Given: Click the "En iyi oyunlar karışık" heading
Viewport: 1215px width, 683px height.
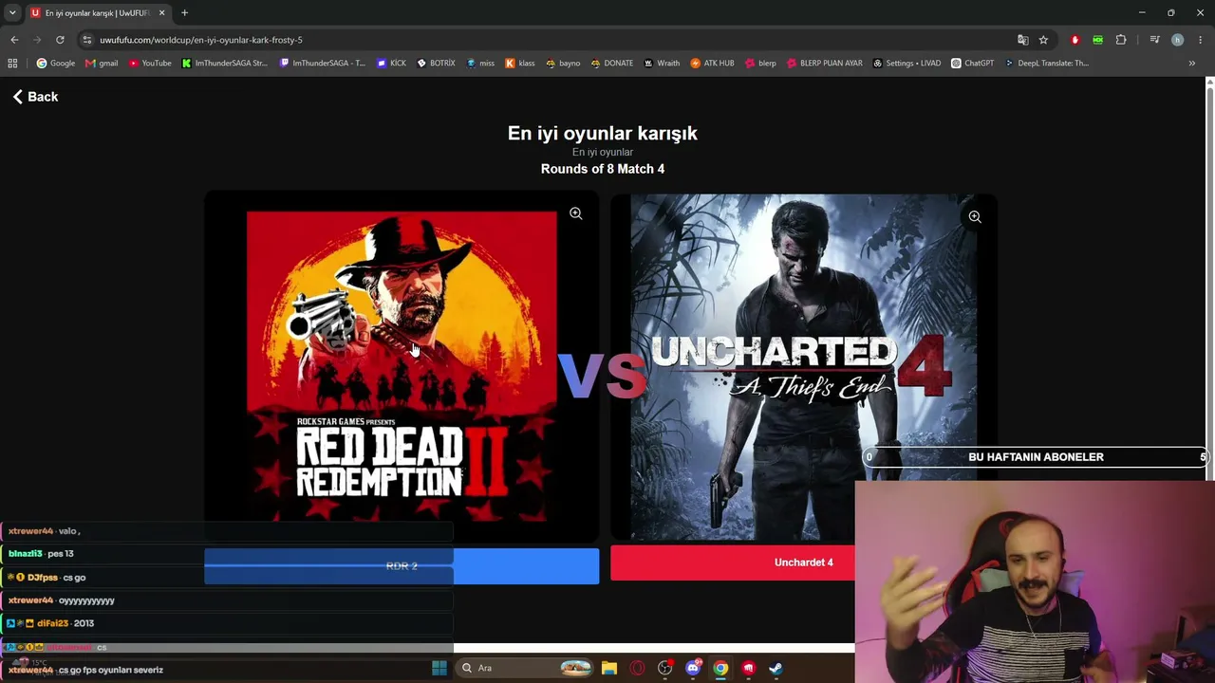Looking at the screenshot, I should pyautogui.click(x=603, y=133).
